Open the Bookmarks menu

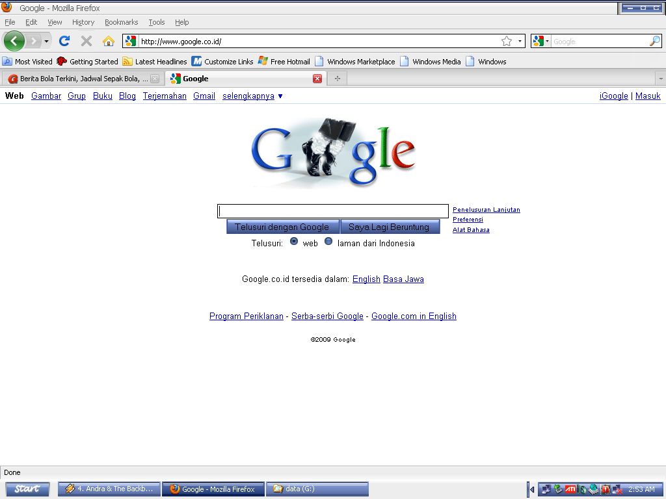click(122, 22)
